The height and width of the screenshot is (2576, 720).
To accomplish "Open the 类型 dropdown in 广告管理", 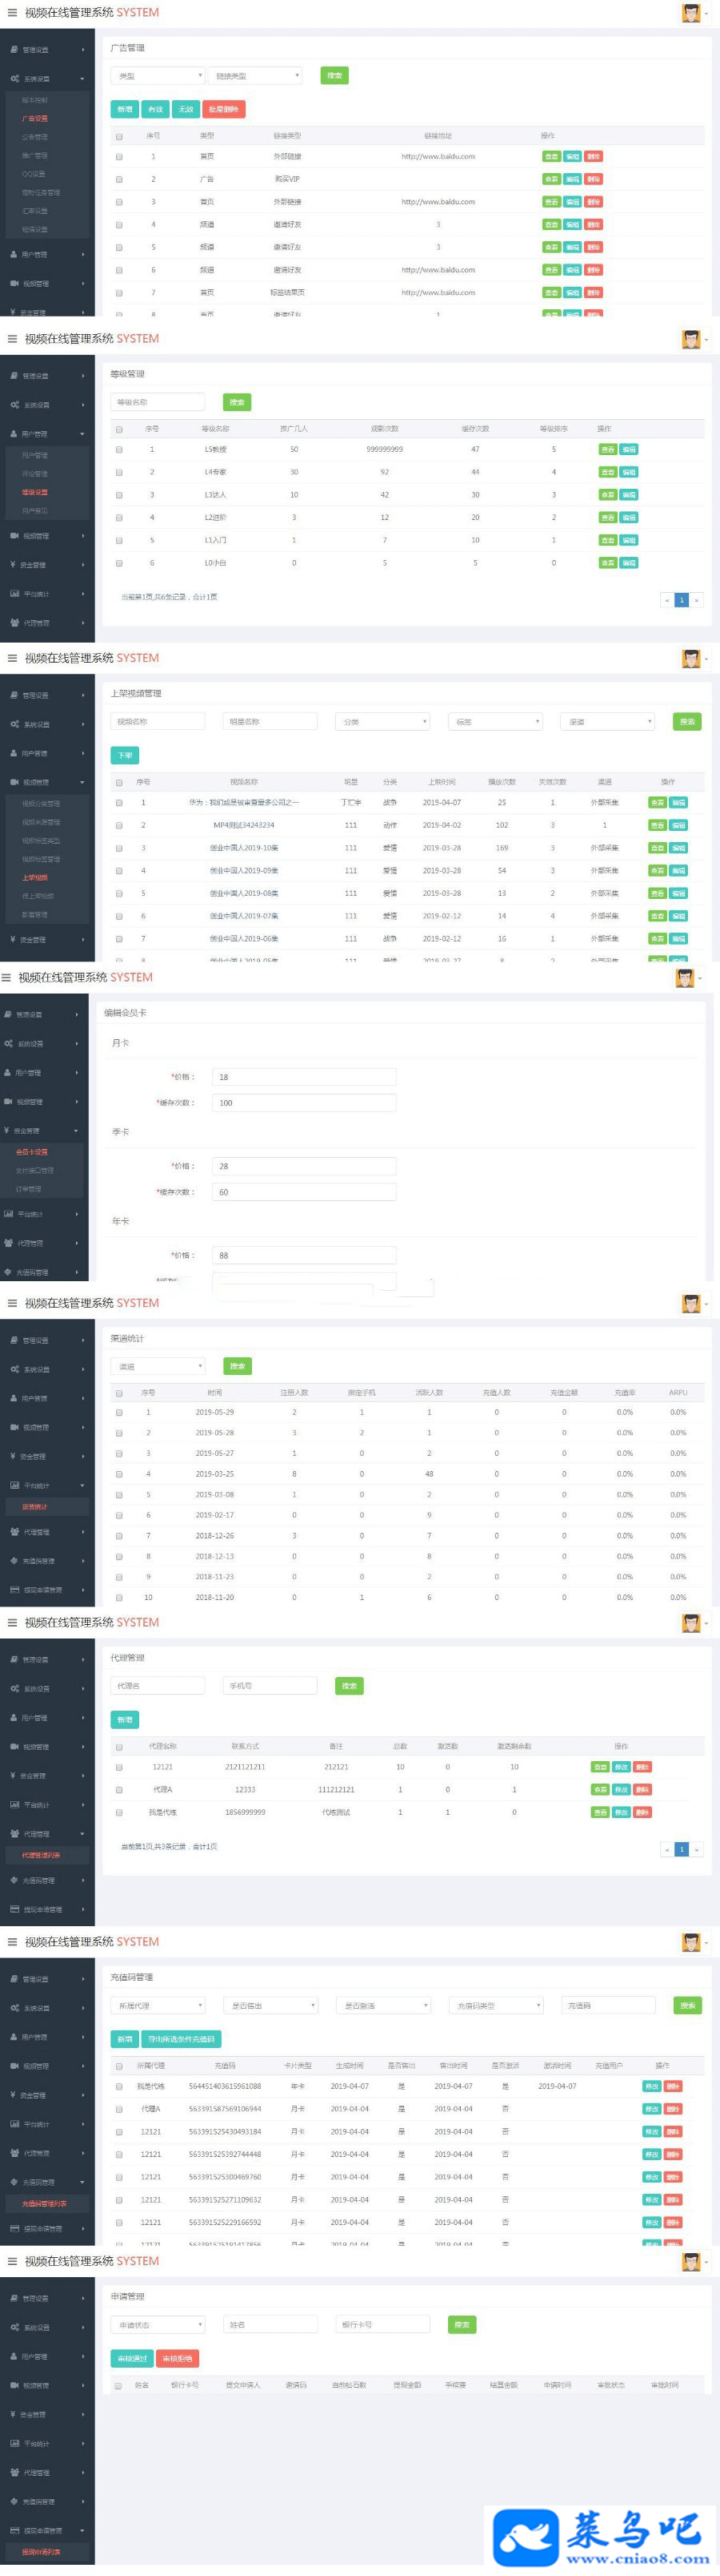I will point(158,76).
